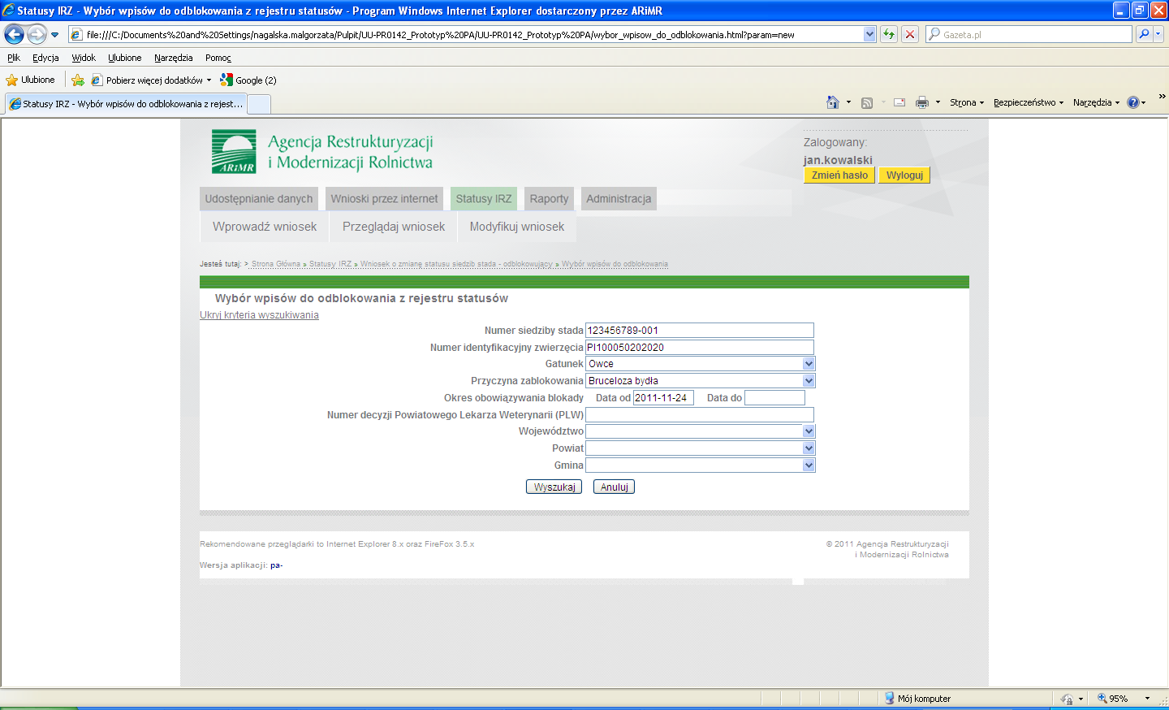The height and width of the screenshot is (710, 1169).
Task: Click the Numer identyfikacyjny zwierzęcia field
Action: click(x=700, y=348)
